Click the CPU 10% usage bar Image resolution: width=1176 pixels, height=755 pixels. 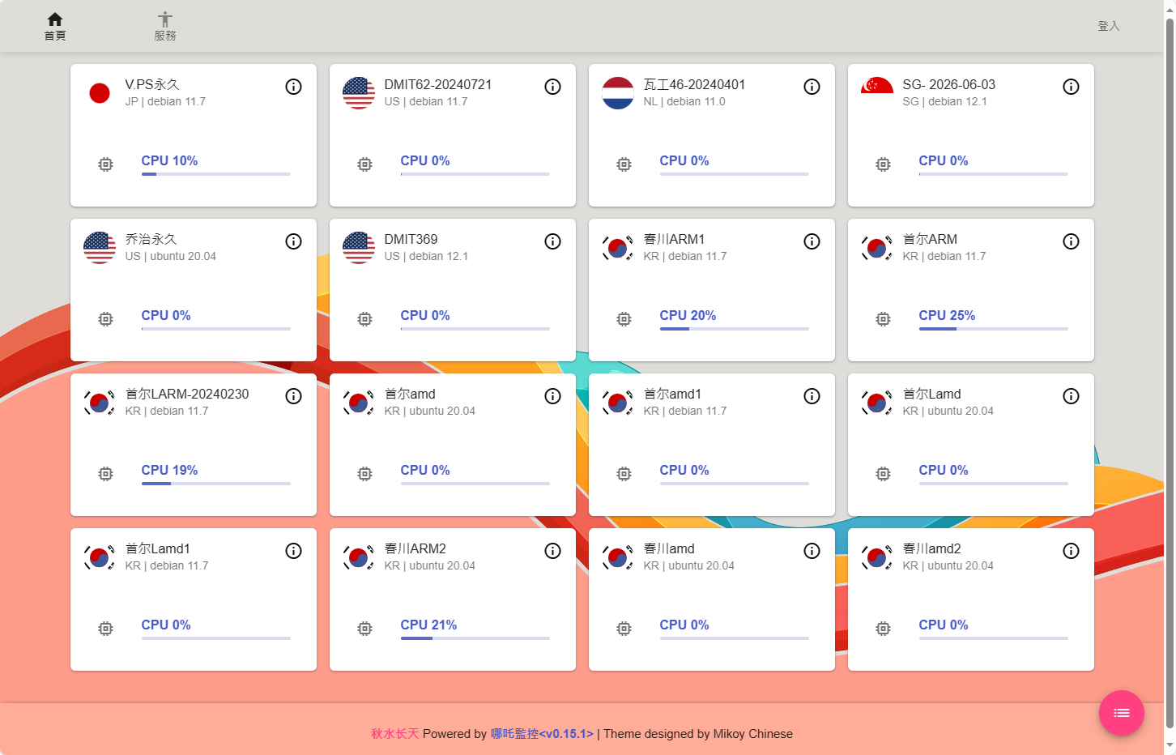tap(215, 174)
